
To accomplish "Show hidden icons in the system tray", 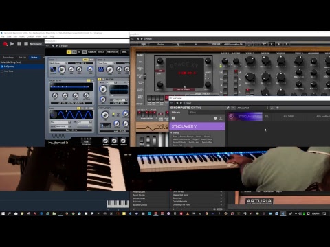I will (296, 213).
